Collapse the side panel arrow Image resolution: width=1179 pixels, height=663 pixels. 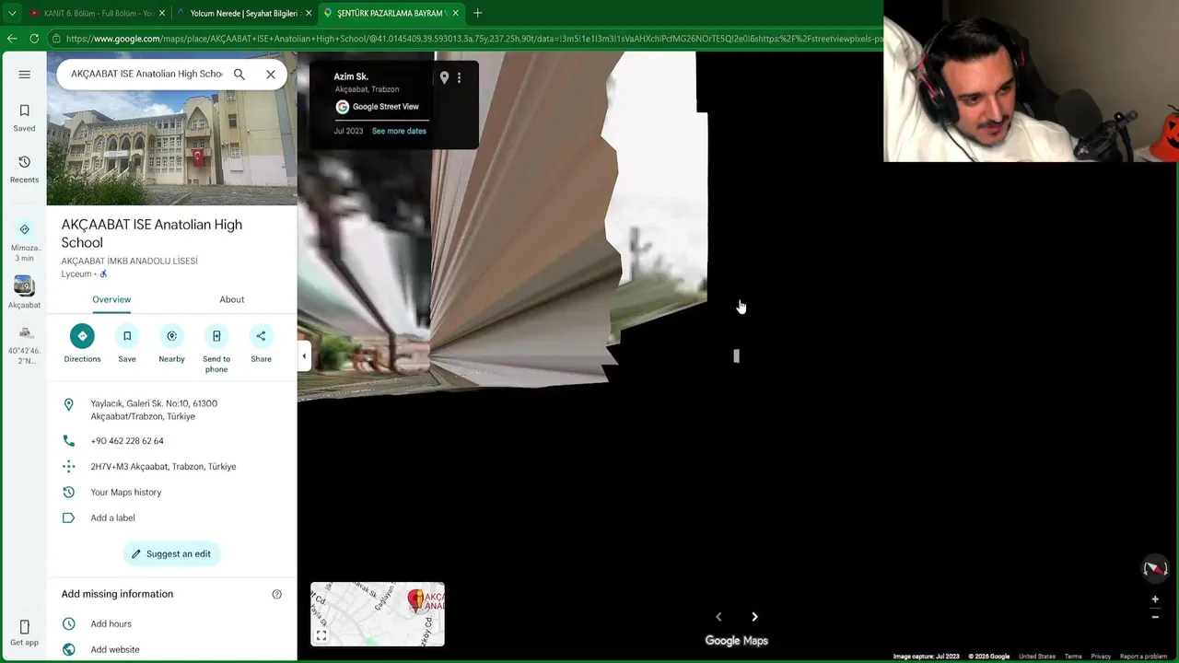coord(304,356)
